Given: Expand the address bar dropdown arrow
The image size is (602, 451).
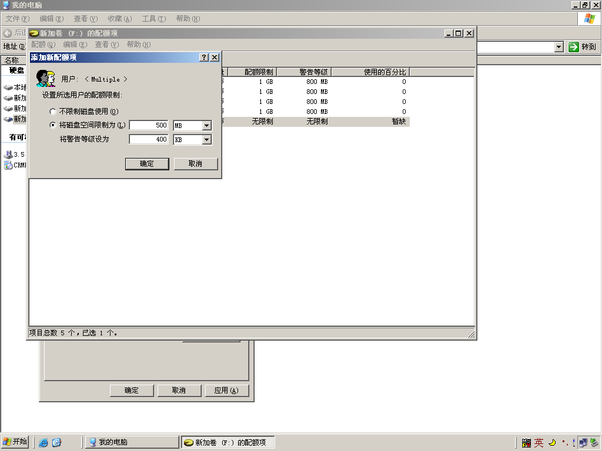Looking at the screenshot, I should [x=559, y=47].
